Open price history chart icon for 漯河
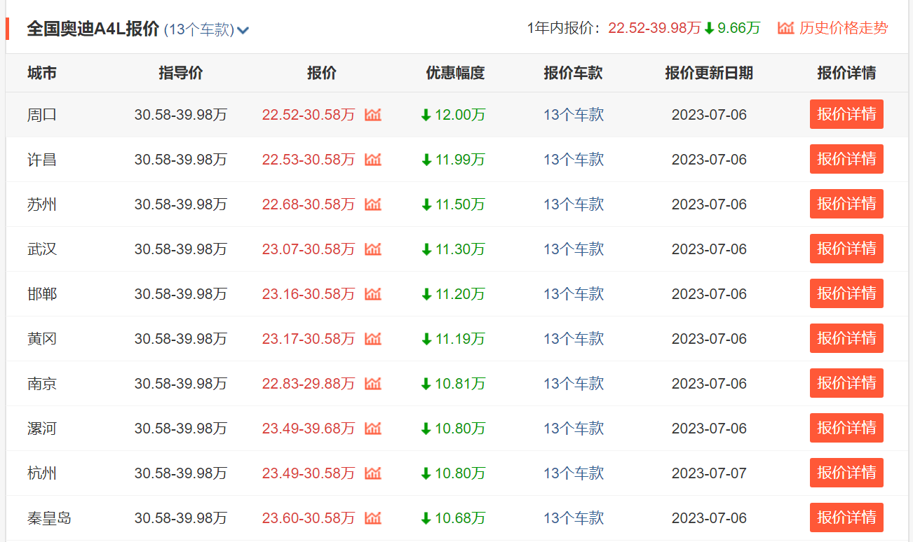913x542 pixels. point(372,428)
